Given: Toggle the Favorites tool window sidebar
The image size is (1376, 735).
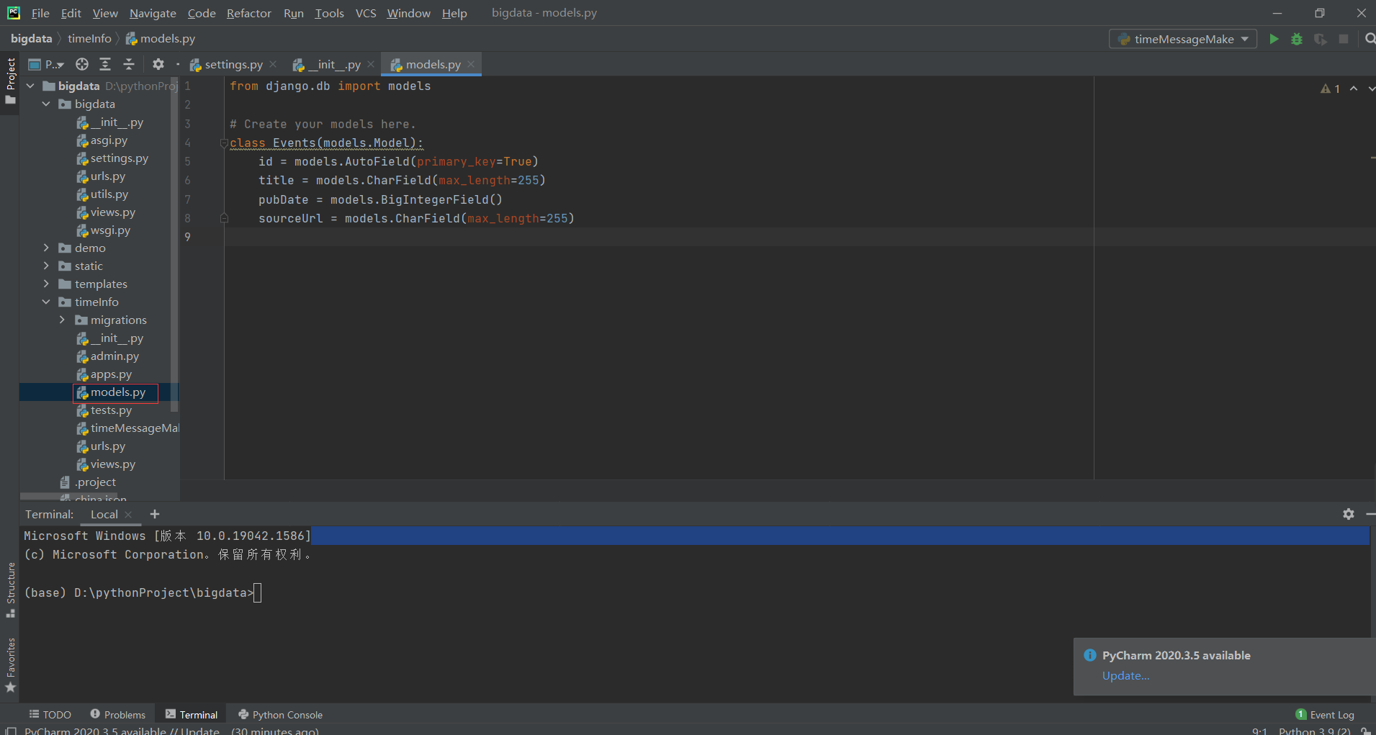Looking at the screenshot, I should click(x=10, y=664).
